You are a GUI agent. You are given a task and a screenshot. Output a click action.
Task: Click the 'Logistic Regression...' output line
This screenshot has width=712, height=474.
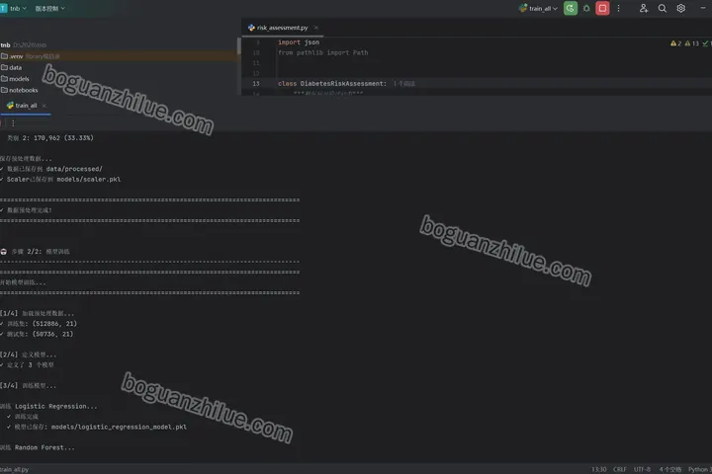coord(48,407)
